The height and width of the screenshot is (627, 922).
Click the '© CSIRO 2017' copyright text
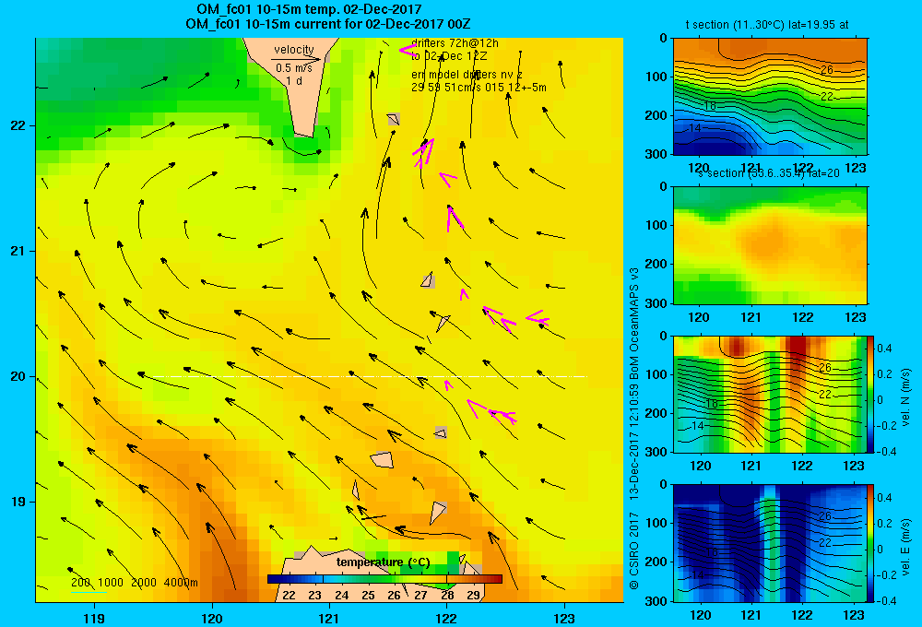pos(634,549)
